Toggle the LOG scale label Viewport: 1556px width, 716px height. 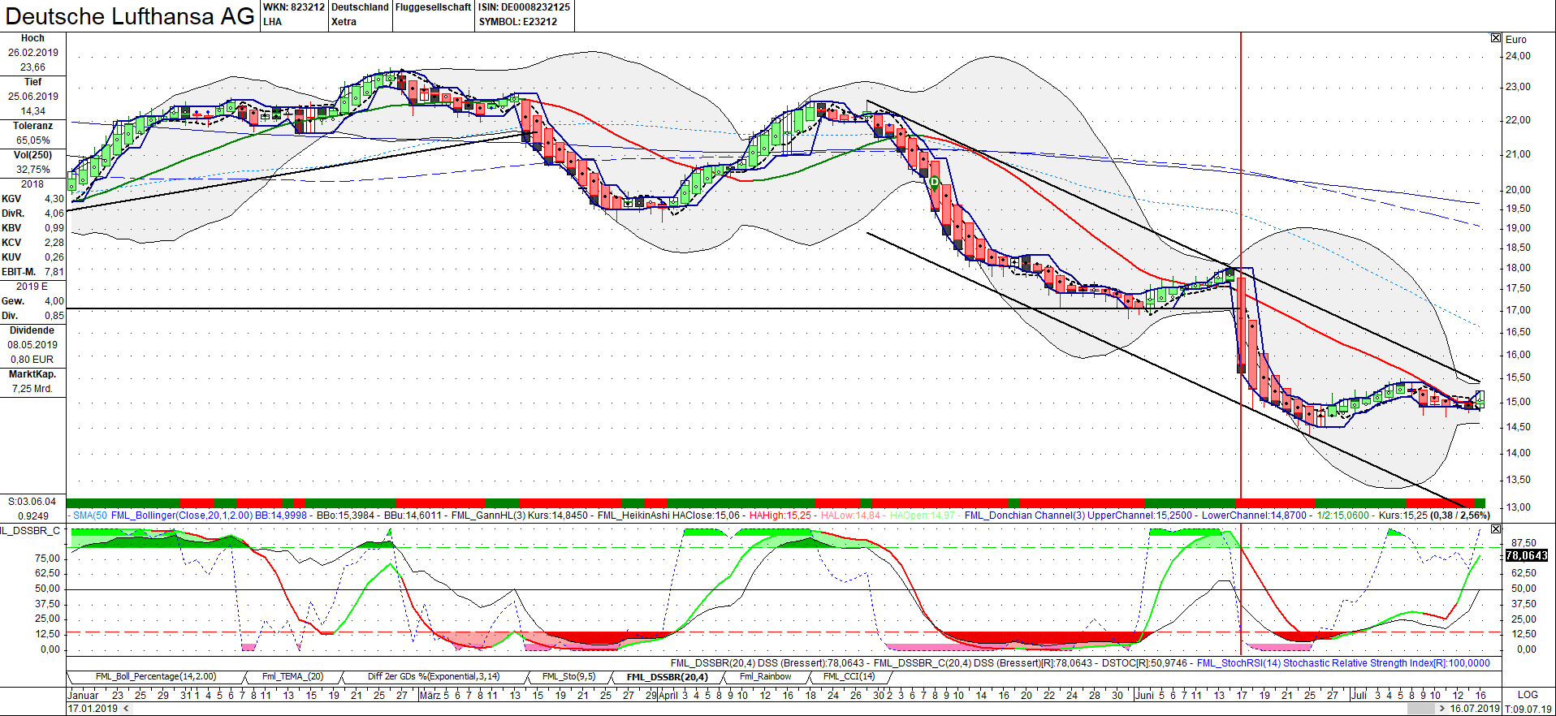coord(1528,695)
